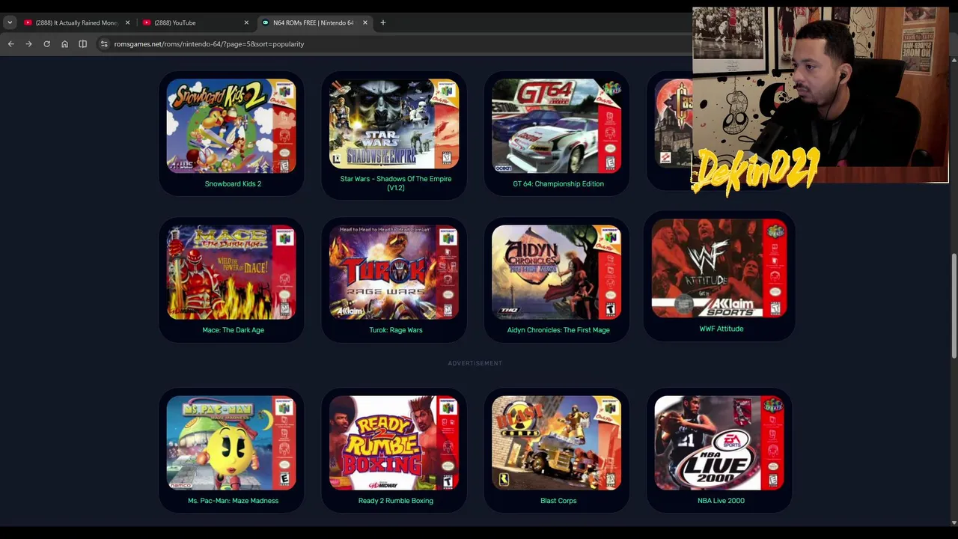This screenshot has height=539, width=958.
Task: Open a new tab with plus icon
Action: click(x=382, y=22)
